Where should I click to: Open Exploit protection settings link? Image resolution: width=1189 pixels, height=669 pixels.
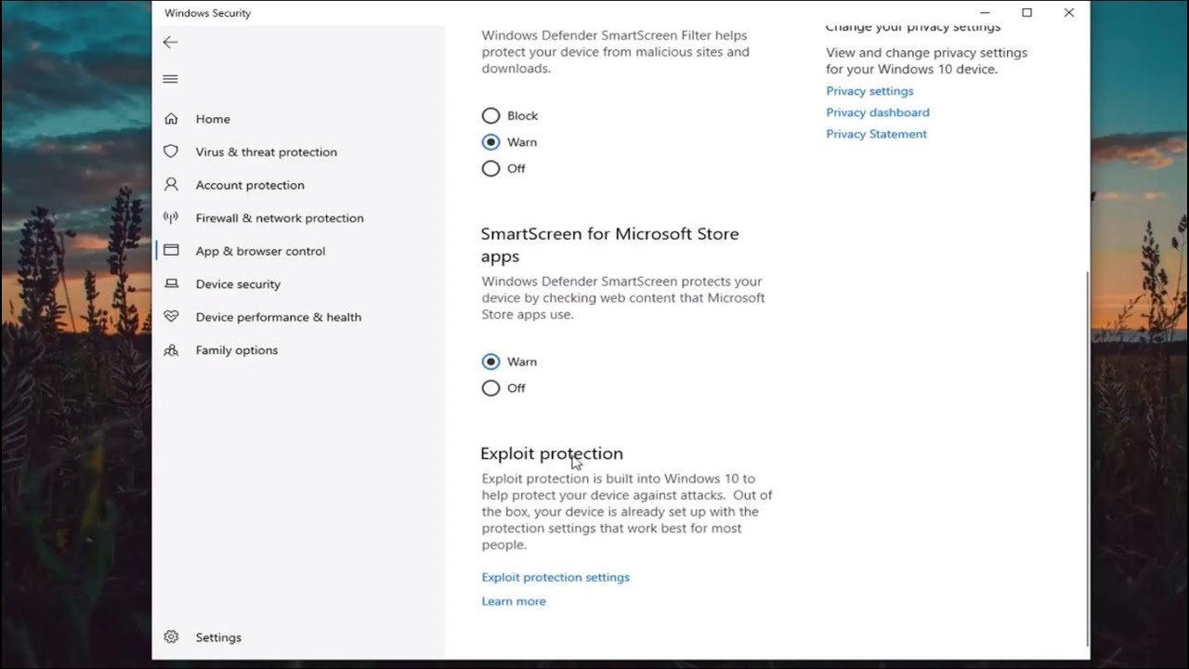pyautogui.click(x=555, y=577)
